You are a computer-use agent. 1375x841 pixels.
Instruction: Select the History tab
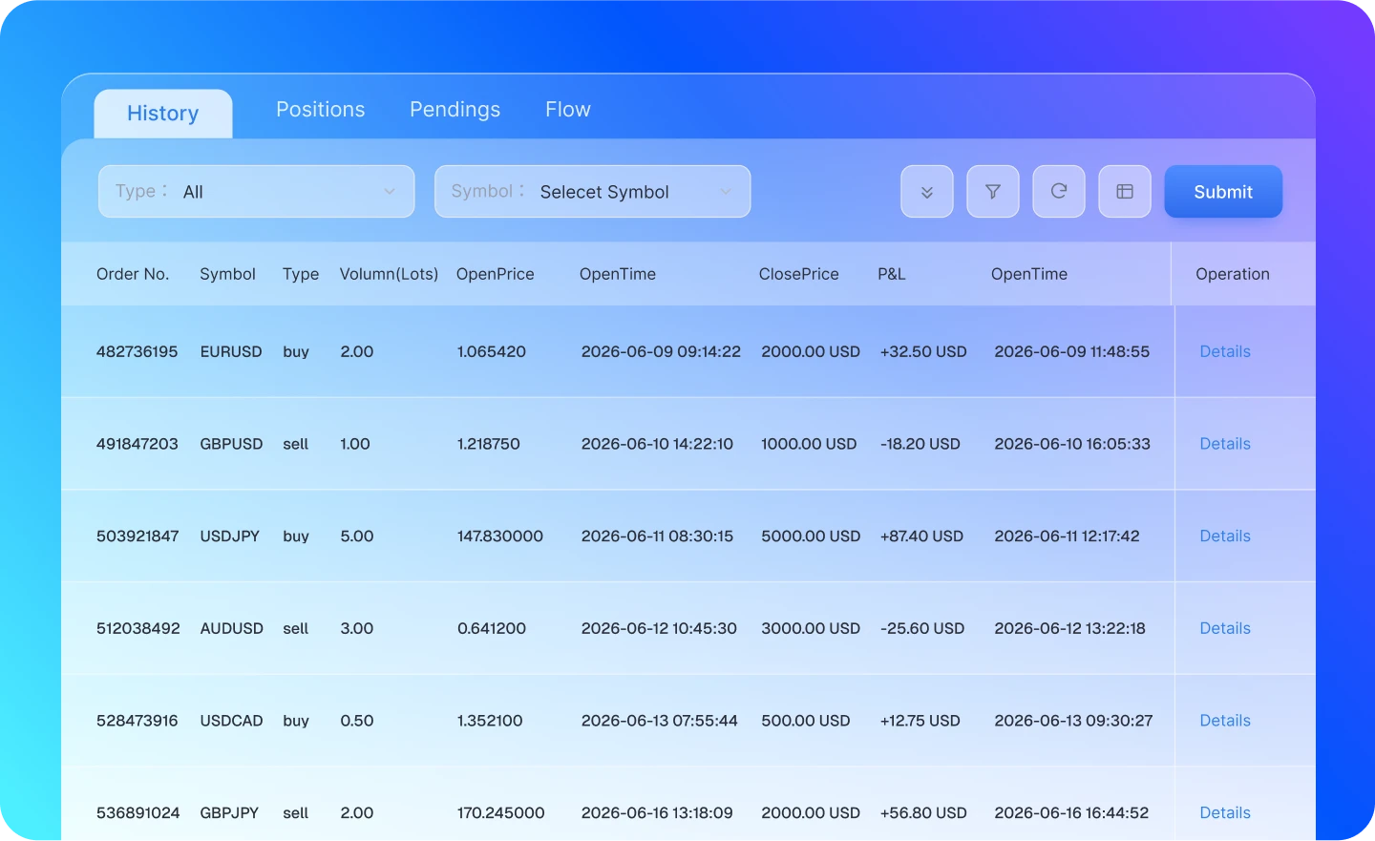pyautogui.click(x=163, y=114)
